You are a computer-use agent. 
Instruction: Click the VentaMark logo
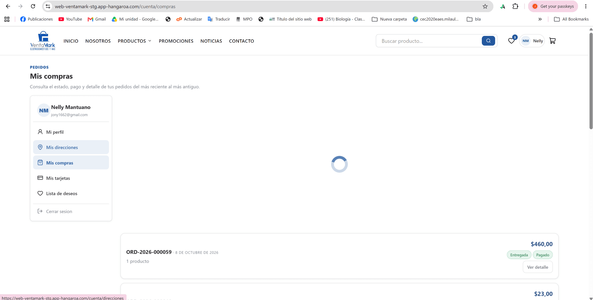(x=43, y=41)
